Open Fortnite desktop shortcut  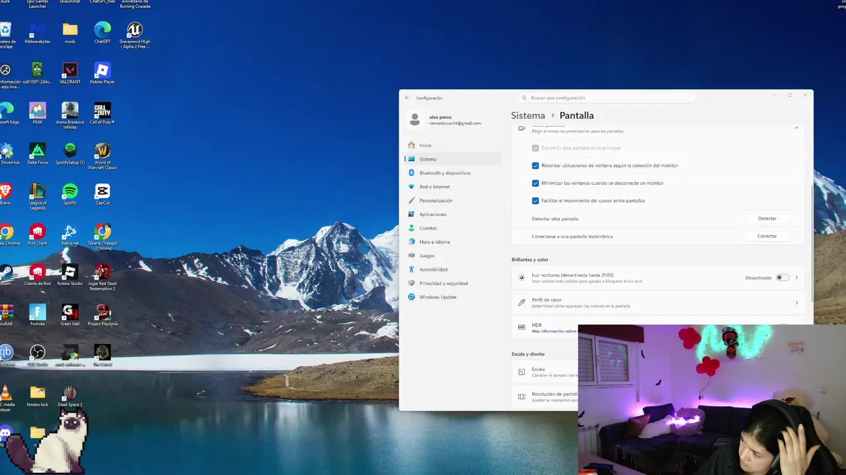coord(38,315)
